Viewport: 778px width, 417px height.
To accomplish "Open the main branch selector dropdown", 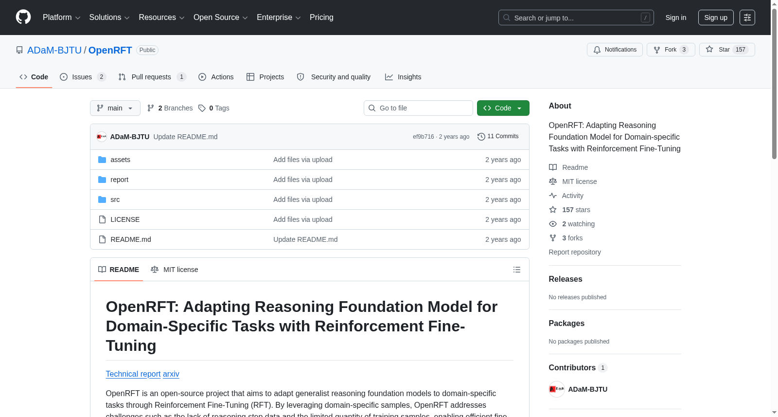I will coord(115,108).
